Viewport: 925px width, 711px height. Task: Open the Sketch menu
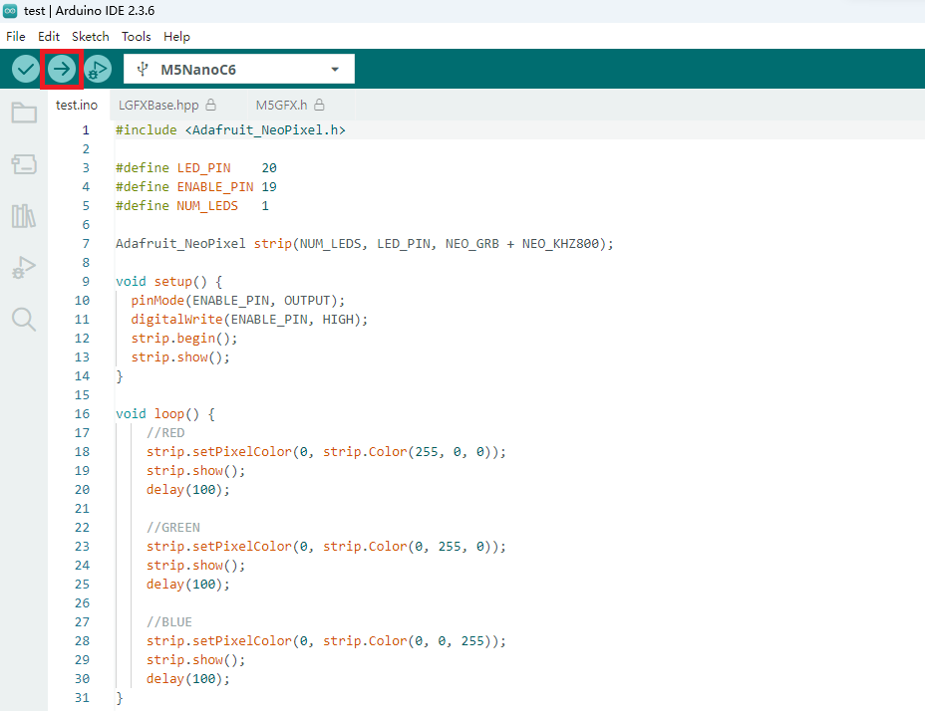tap(91, 37)
